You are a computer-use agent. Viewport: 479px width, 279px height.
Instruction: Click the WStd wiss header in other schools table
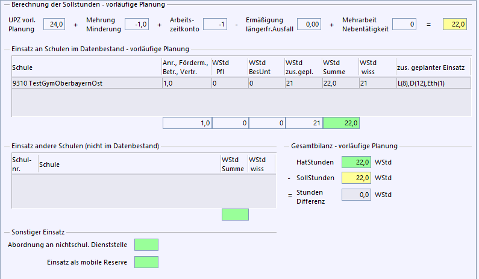(261, 164)
